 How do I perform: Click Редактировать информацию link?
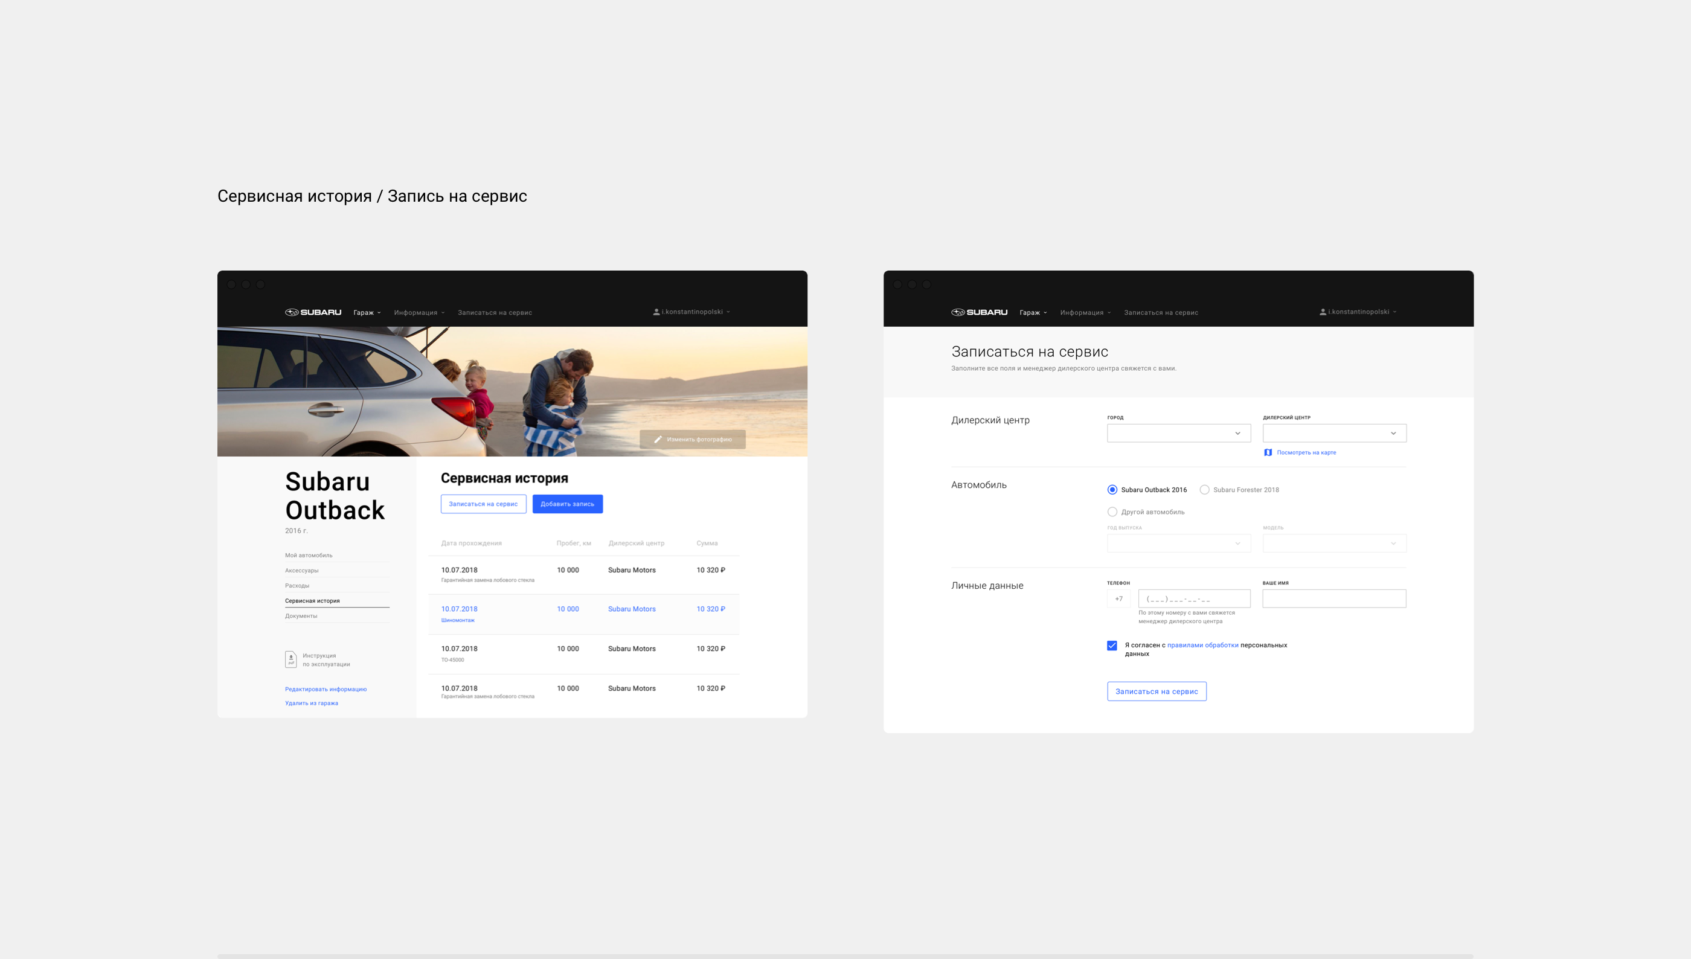tap(326, 689)
